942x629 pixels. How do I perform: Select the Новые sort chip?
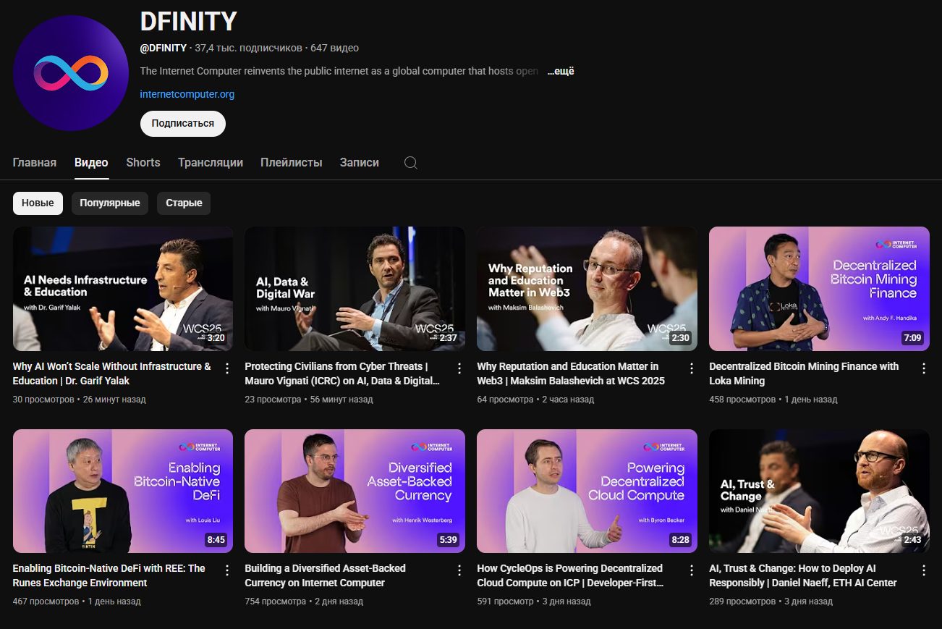coord(38,203)
